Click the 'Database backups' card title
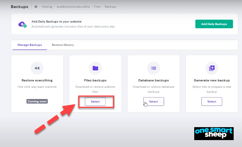 pos(154,80)
